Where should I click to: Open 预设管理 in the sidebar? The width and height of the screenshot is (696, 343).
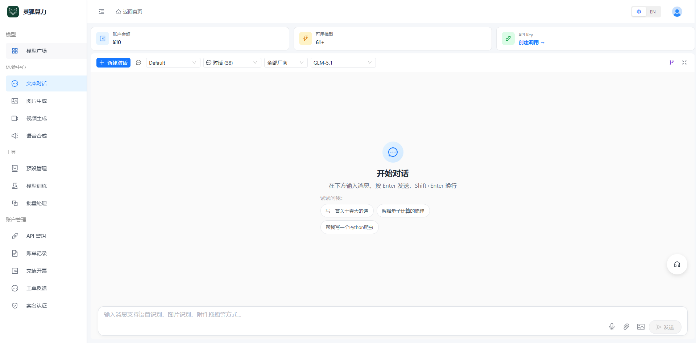coord(46,168)
